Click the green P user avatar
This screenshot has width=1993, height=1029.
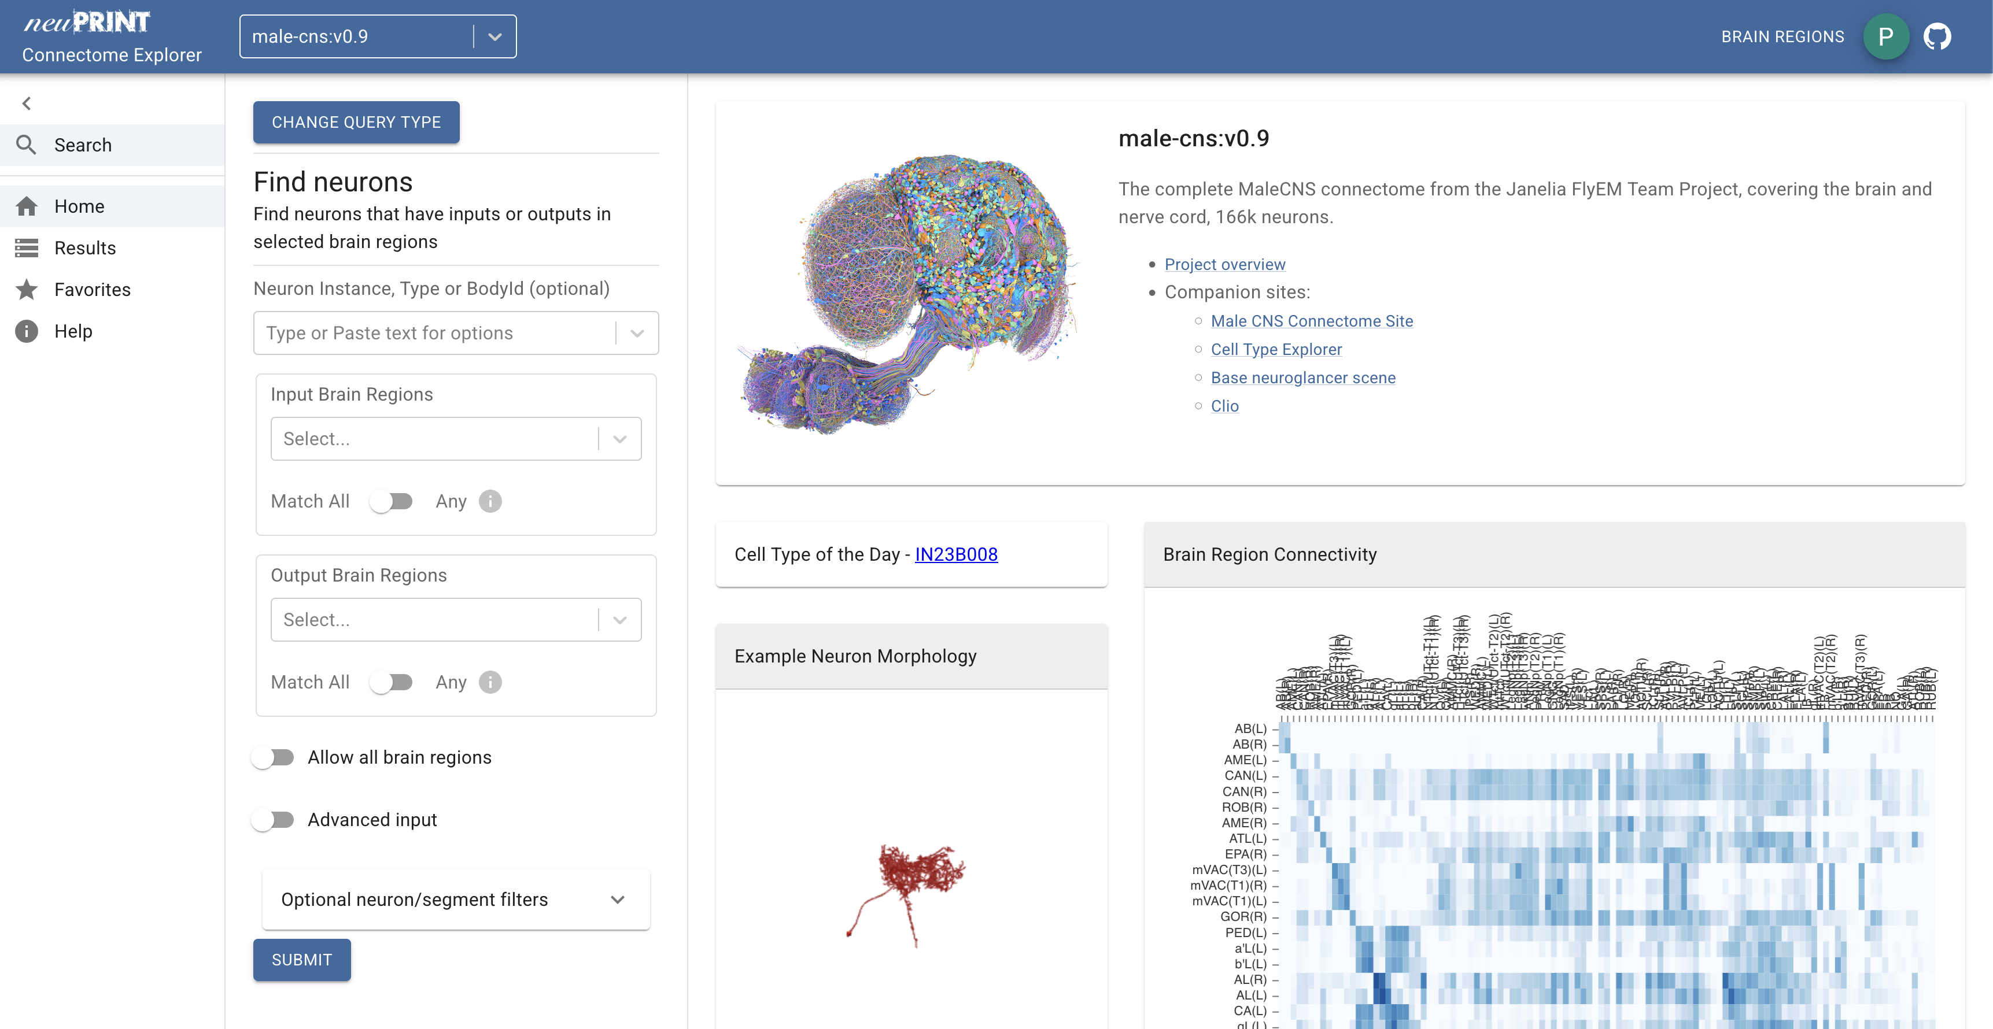coord(1885,36)
